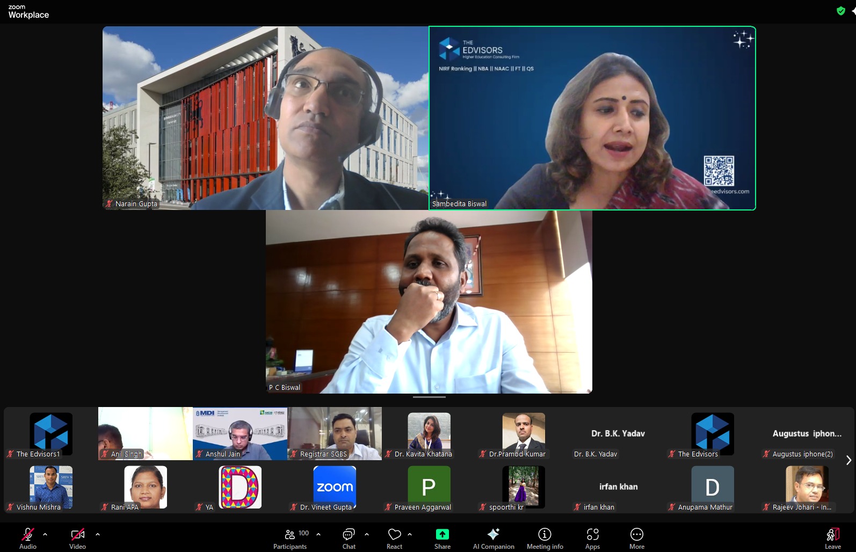Click muted mic icon beside Dr. Kavita Khatana
Viewport: 856px width, 552px height.
pos(388,454)
